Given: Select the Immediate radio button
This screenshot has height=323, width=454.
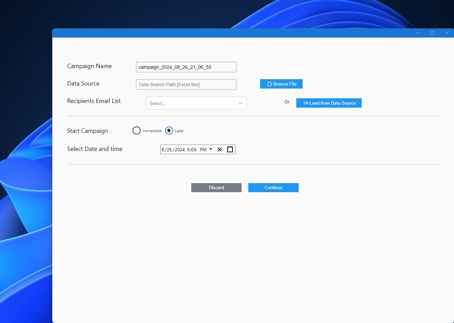Looking at the screenshot, I should click(137, 130).
